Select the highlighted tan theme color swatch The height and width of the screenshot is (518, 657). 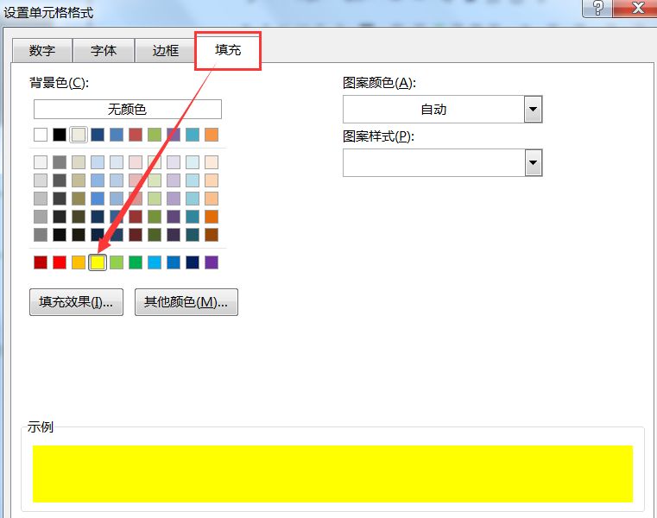tap(79, 135)
